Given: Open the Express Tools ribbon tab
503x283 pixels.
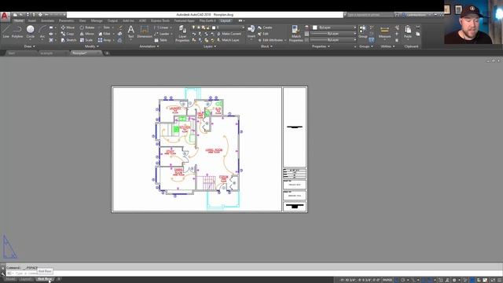Looking at the screenshot, I should 160,21.
